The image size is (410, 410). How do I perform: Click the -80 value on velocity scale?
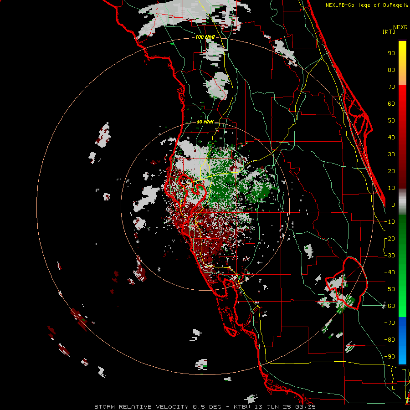389,340
